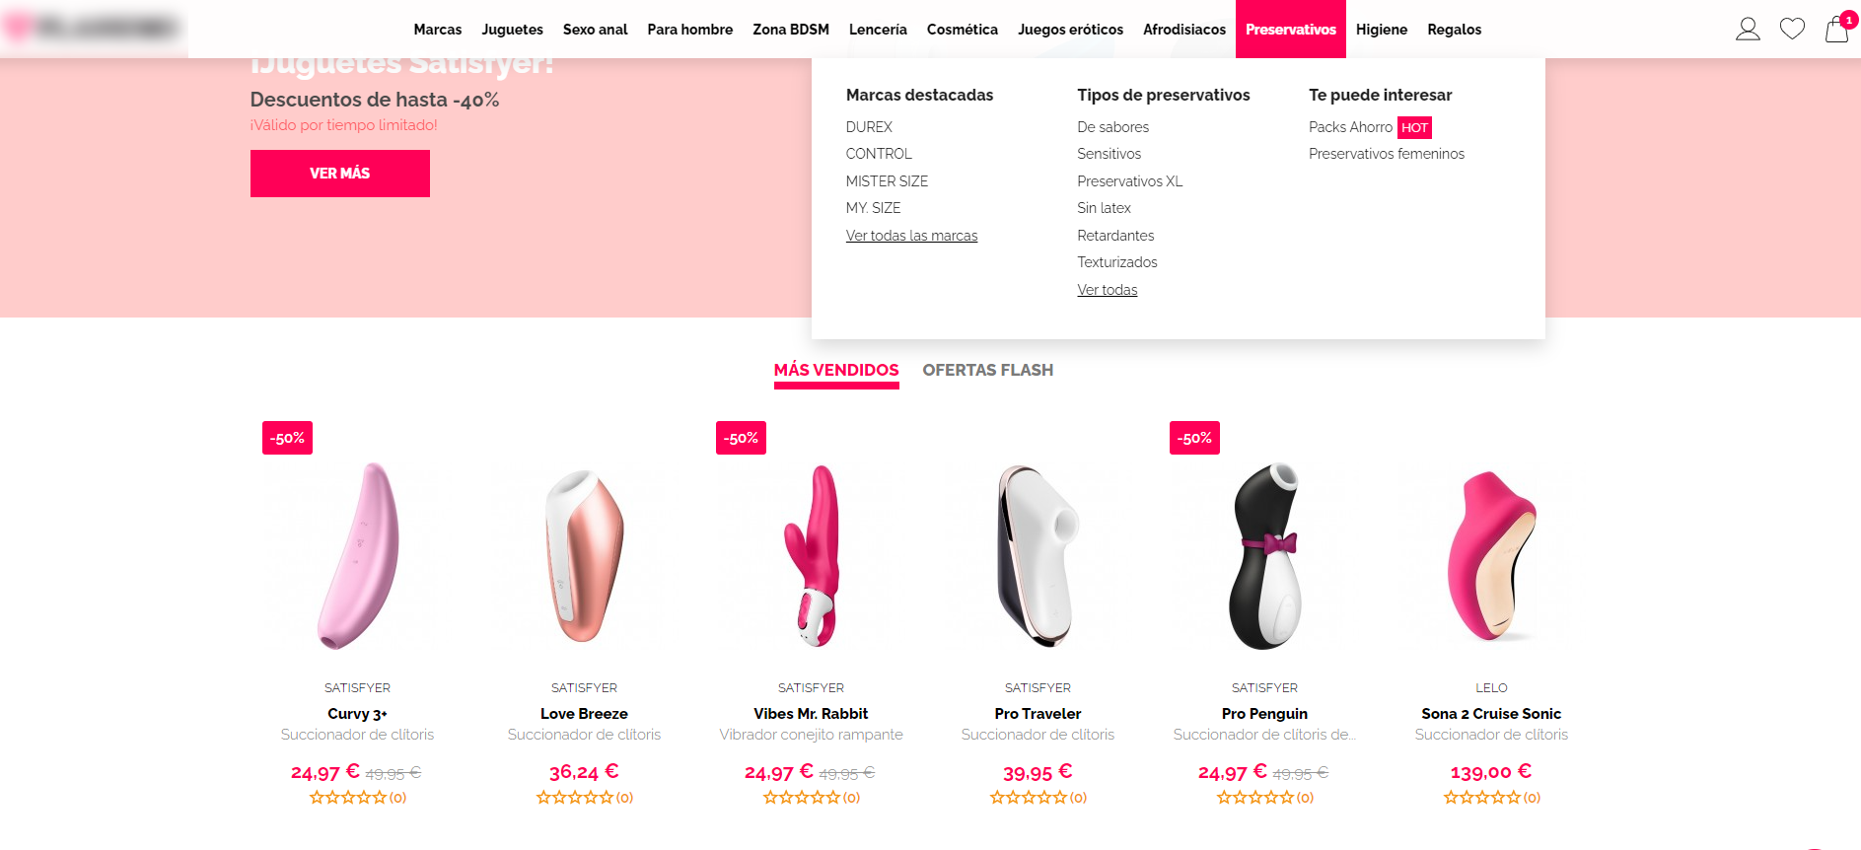Expand the Cosmética menu
1861x850 pixels.
962,30
